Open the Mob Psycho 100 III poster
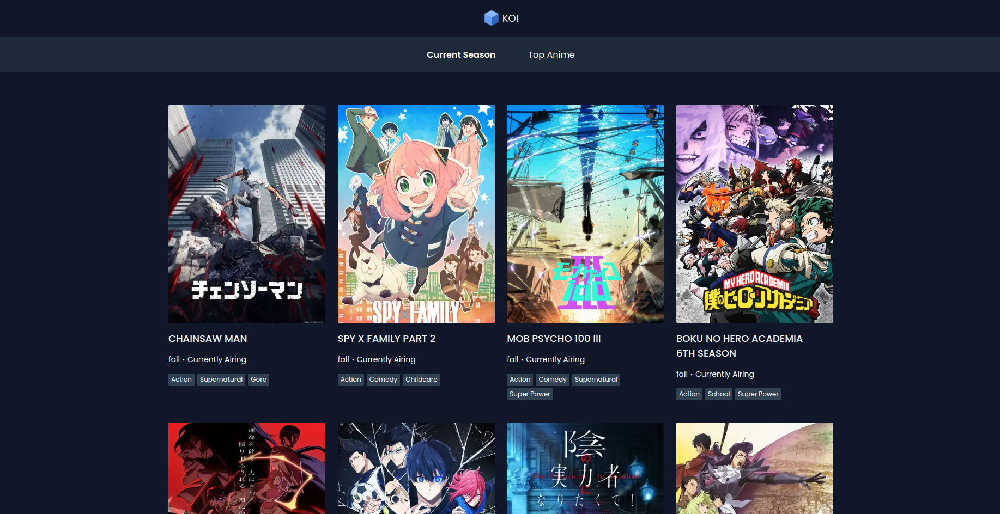Image resolution: width=1000 pixels, height=514 pixels. click(585, 214)
